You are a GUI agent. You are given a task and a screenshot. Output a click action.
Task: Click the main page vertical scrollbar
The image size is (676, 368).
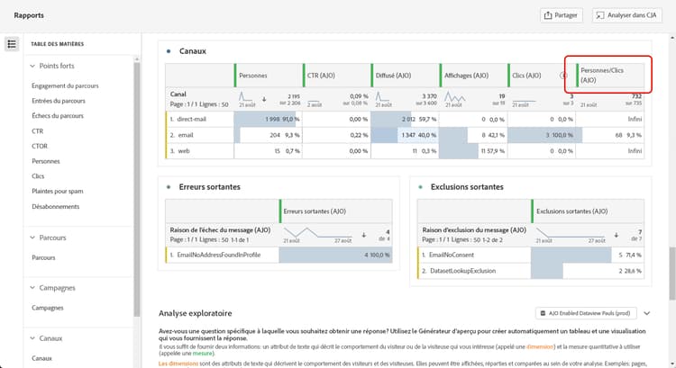tap(672, 274)
